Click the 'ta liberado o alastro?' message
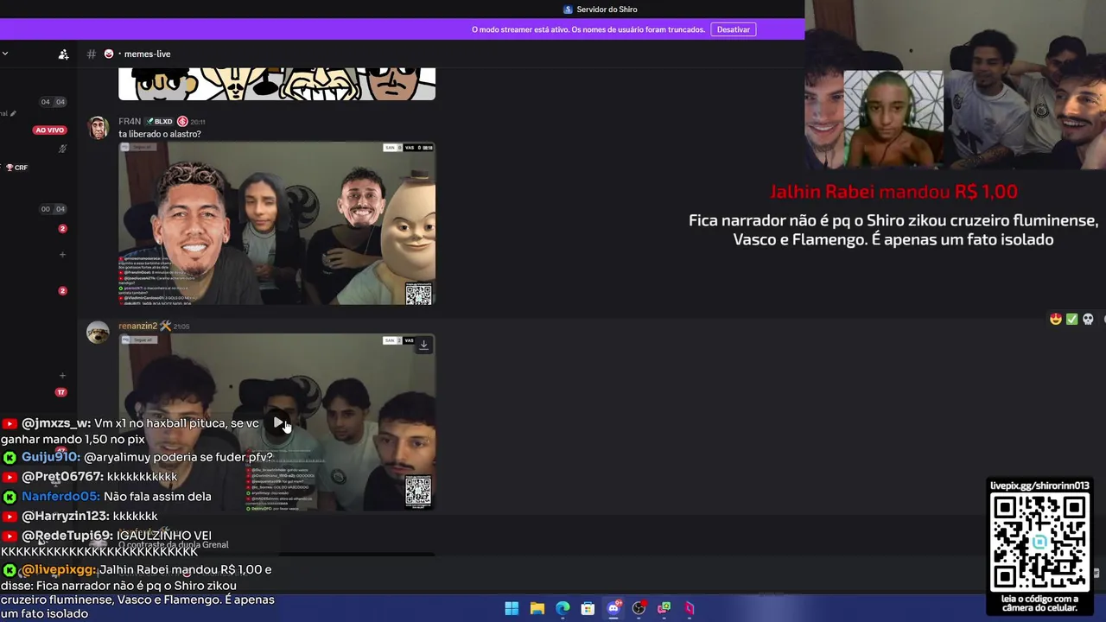Screen dimensions: 1106x622 point(160,134)
